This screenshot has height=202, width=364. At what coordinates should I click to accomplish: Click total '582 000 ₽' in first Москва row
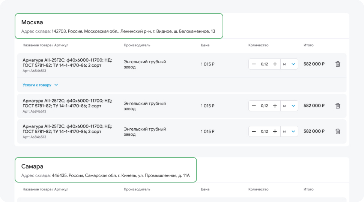[x=314, y=64]
